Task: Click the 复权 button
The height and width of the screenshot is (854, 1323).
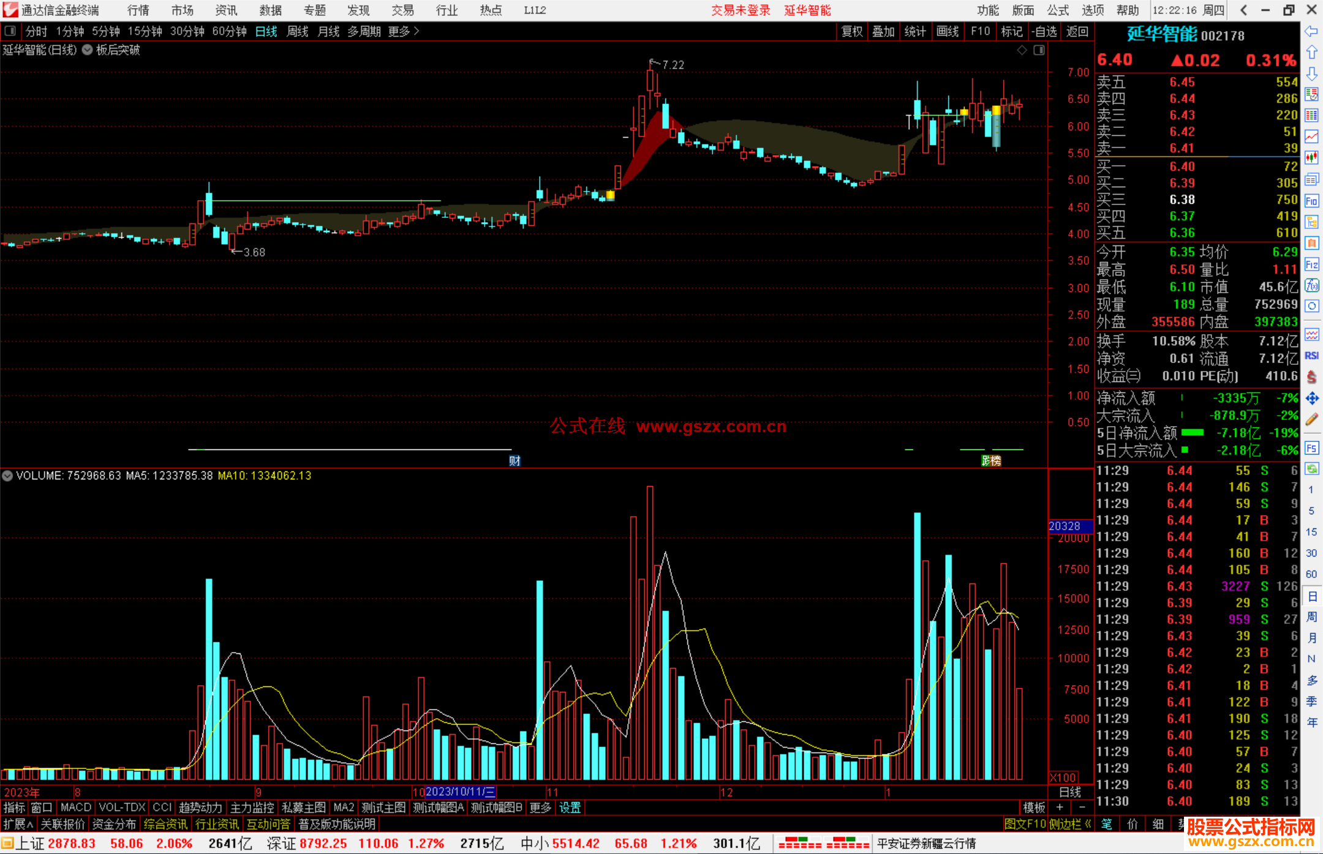Action: pyautogui.click(x=851, y=31)
